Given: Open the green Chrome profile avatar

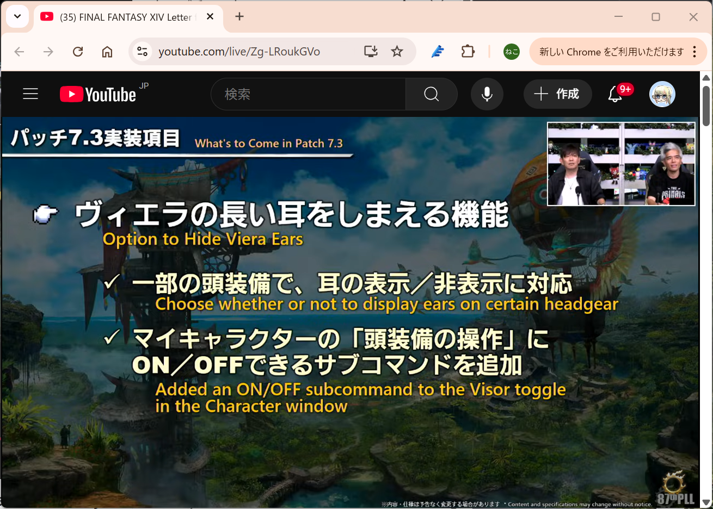Looking at the screenshot, I should pos(512,52).
